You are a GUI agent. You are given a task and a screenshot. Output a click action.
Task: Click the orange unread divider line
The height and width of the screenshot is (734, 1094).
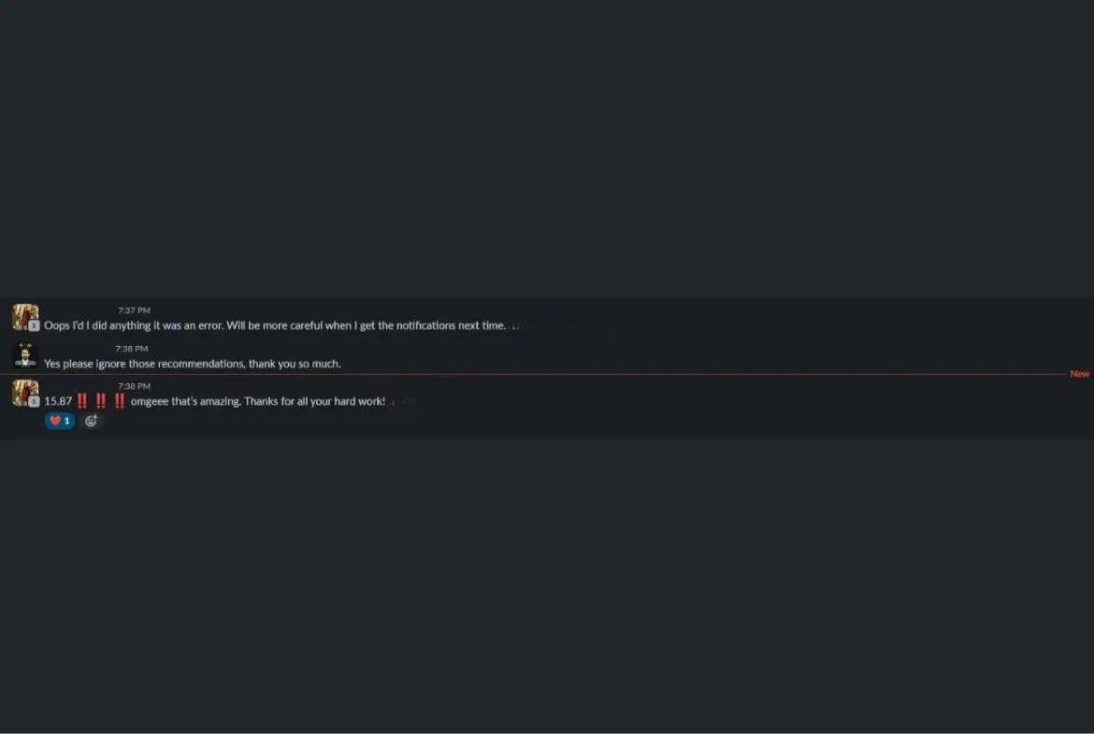[x=534, y=374]
